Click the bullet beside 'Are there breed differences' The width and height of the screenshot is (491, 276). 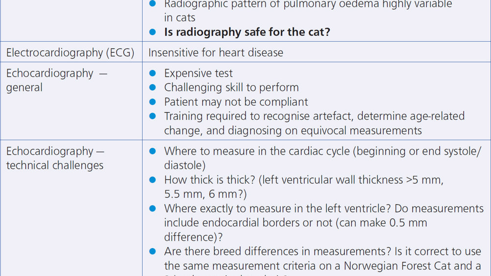point(152,252)
